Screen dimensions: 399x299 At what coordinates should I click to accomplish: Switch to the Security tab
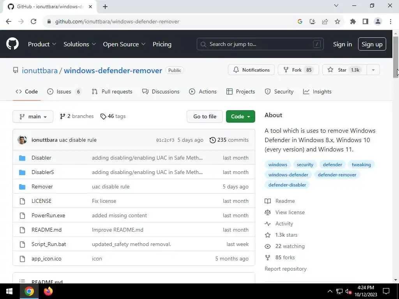pyautogui.click(x=279, y=91)
